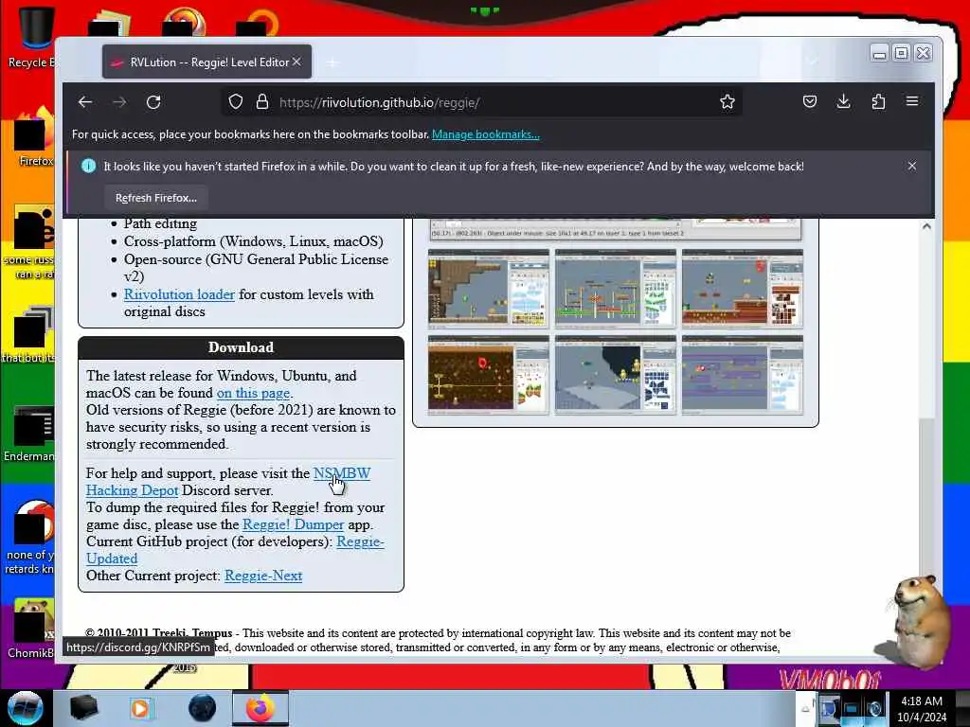Go back to the previous page
This screenshot has width=970, height=727.
85,102
